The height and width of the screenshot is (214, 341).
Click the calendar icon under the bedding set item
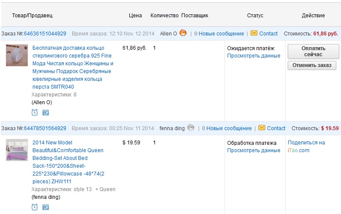click(x=45, y=207)
